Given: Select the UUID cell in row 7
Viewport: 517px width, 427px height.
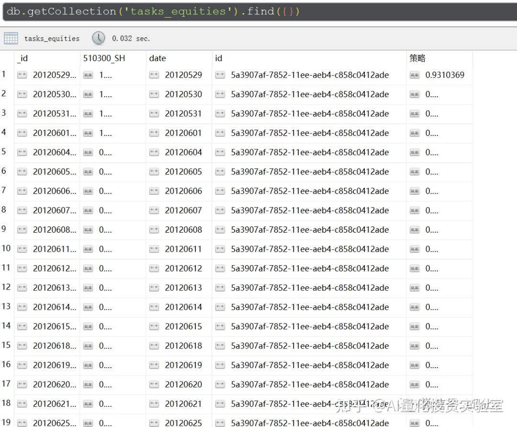Looking at the screenshot, I should 309,191.
